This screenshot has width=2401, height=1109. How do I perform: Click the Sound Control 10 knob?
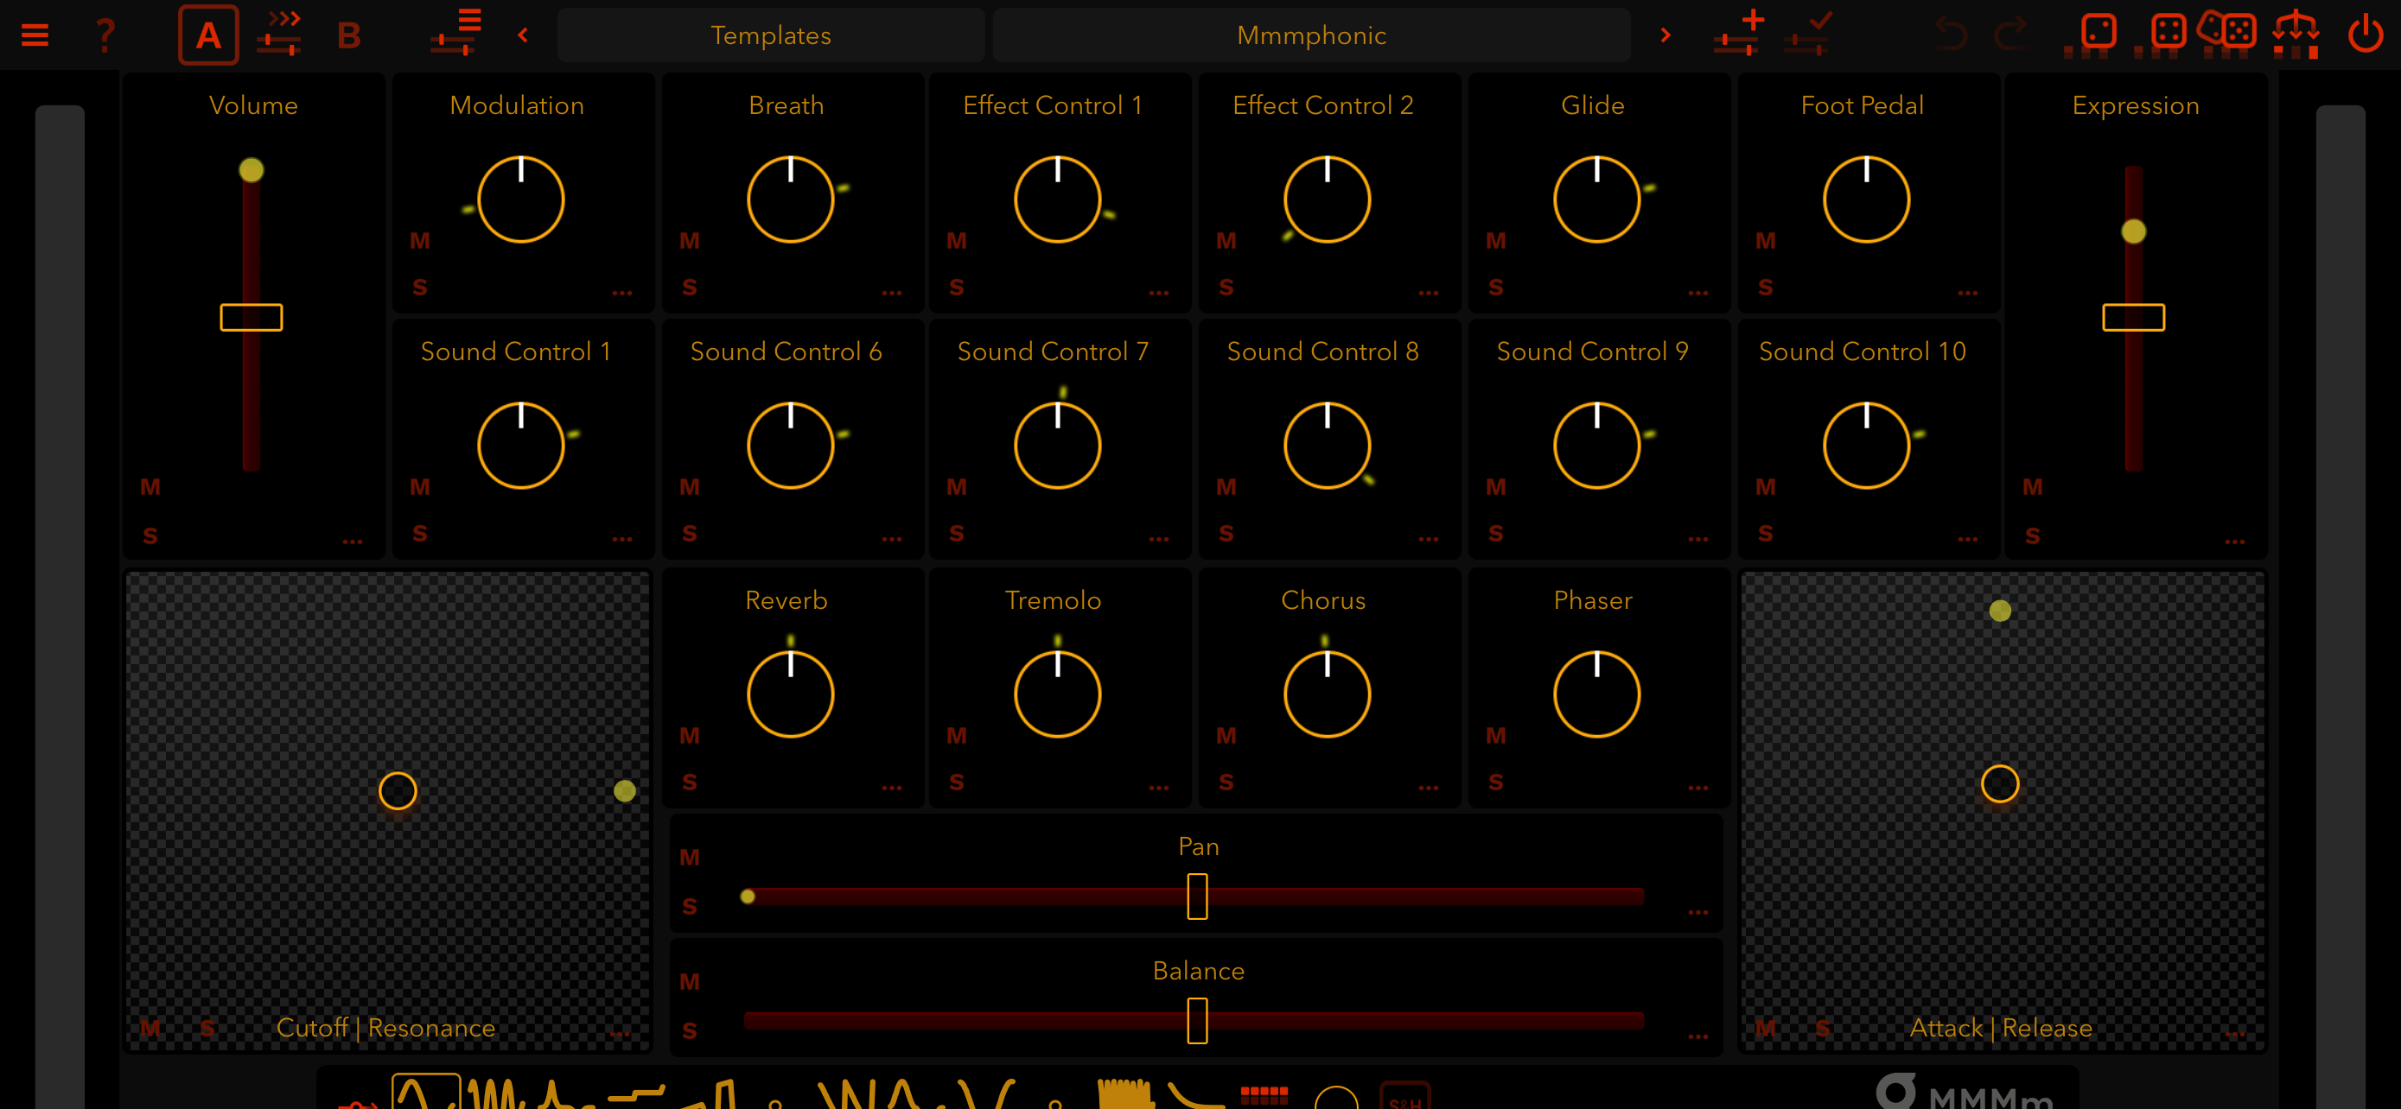click(x=1866, y=445)
